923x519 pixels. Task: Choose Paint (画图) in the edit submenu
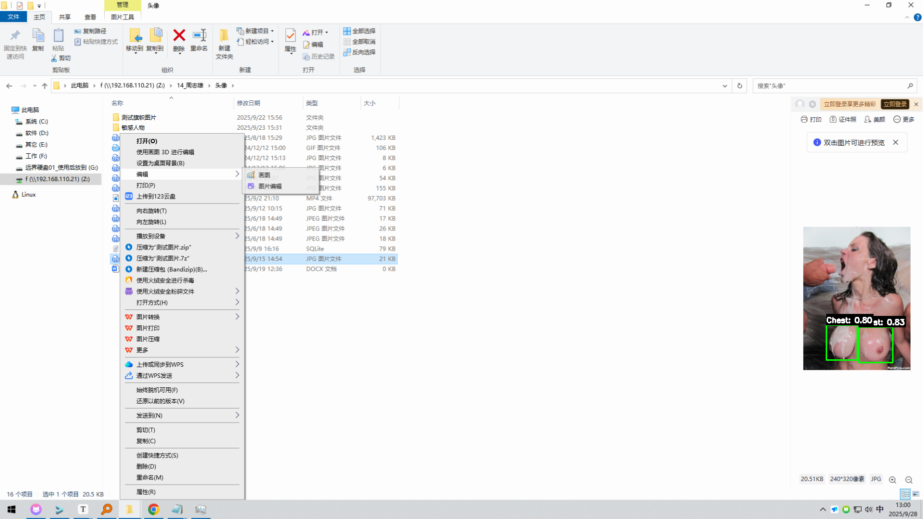(265, 175)
